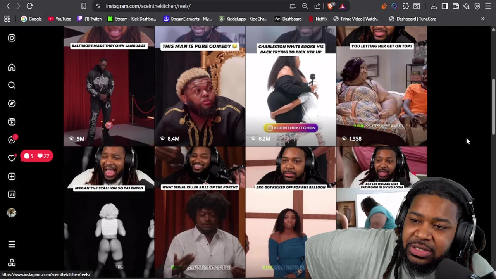Open Twitch bookmark

(89, 19)
